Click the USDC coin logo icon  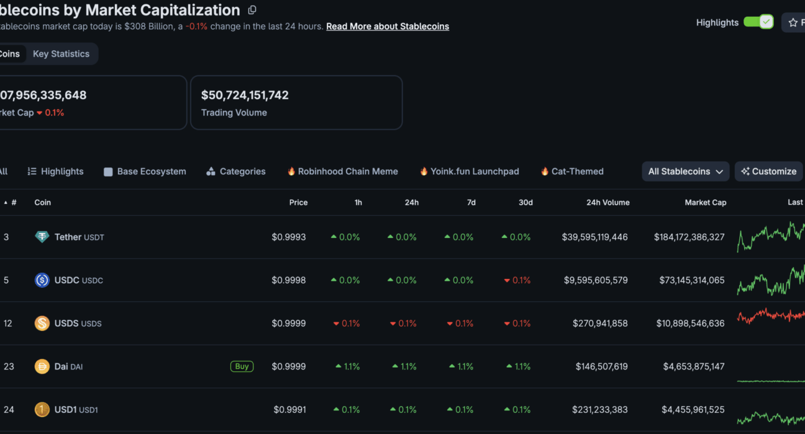(x=42, y=280)
